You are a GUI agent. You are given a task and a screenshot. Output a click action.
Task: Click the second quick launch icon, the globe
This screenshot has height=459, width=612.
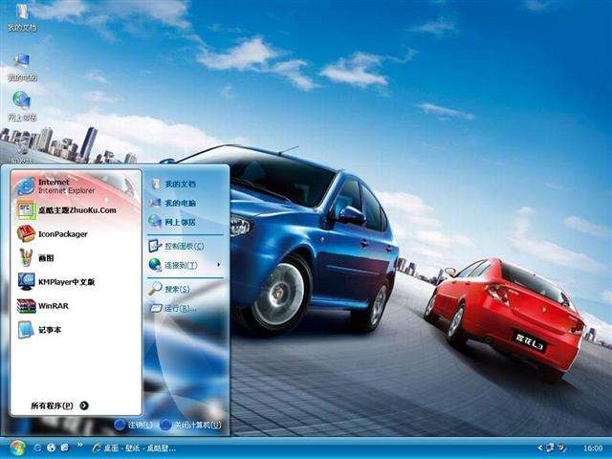coord(51,448)
